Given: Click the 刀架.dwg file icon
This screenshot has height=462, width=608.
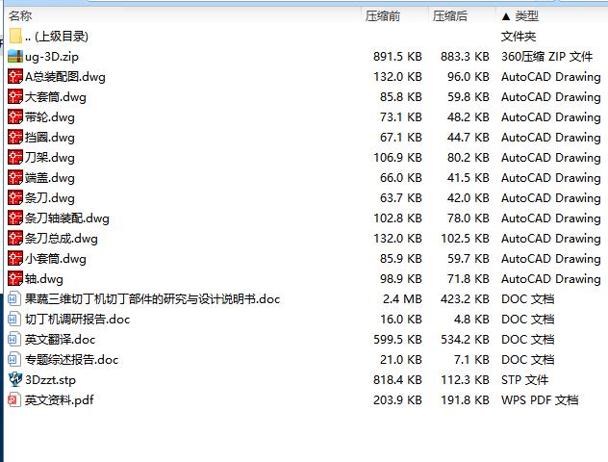Looking at the screenshot, I should pyautogui.click(x=15, y=157).
